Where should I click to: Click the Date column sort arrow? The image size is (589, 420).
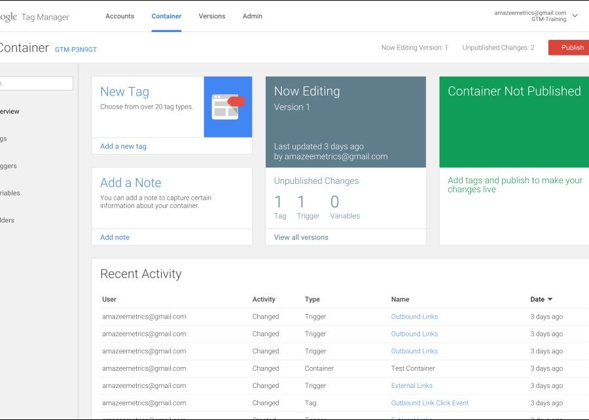[x=550, y=300]
